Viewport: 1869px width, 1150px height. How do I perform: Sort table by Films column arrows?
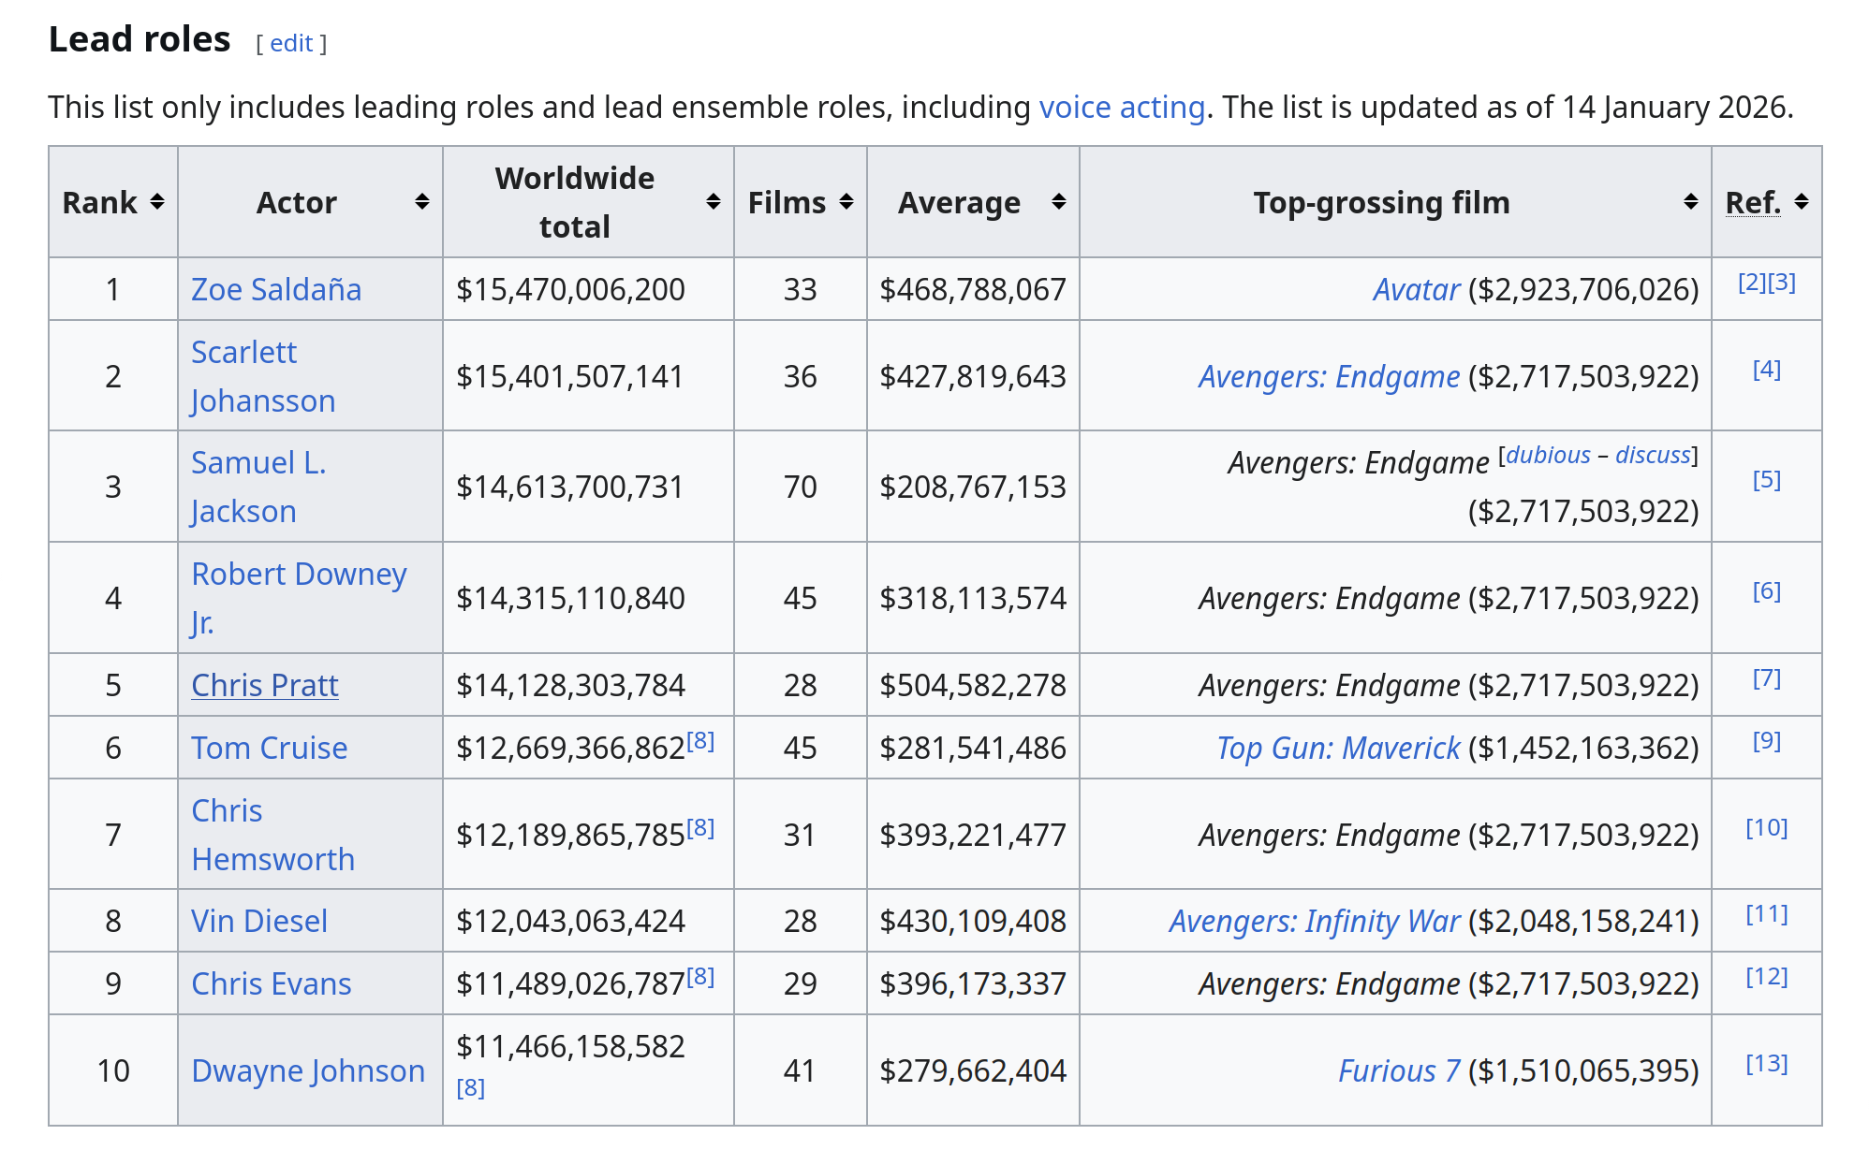(x=846, y=202)
